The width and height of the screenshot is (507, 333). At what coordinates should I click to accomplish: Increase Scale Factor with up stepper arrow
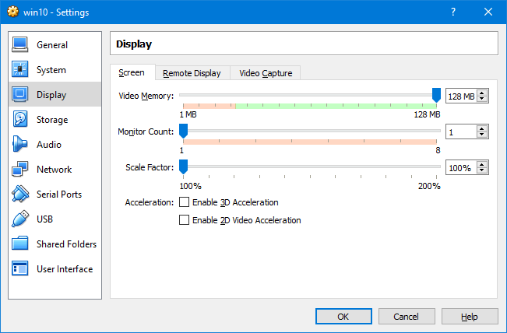pyautogui.click(x=482, y=165)
